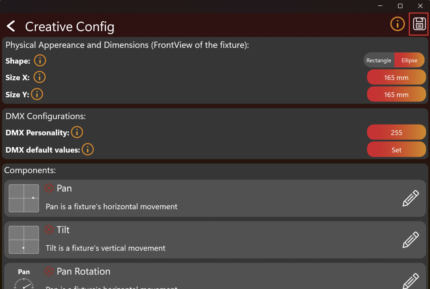Image resolution: width=430 pixels, height=289 pixels.
Task: Click the save disk icon
Action: 419,24
